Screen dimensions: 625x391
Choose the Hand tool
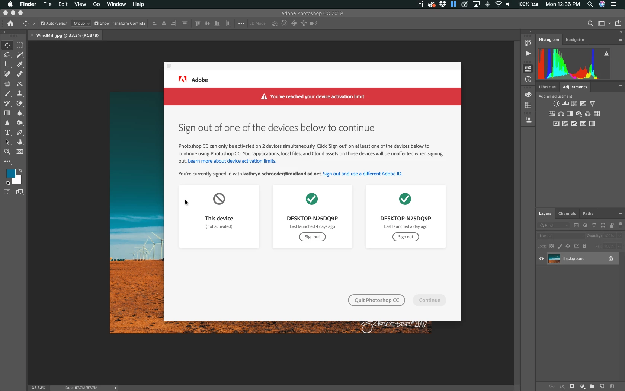click(20, 142)
